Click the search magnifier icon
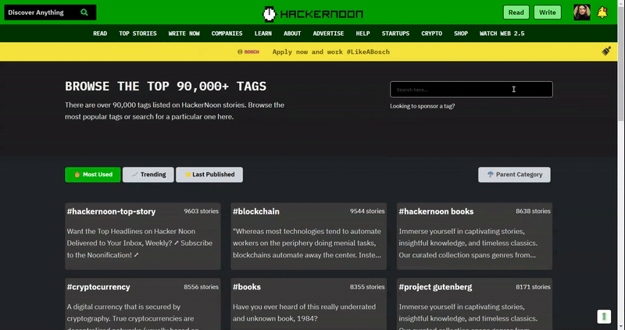 (x=84, y=12)
